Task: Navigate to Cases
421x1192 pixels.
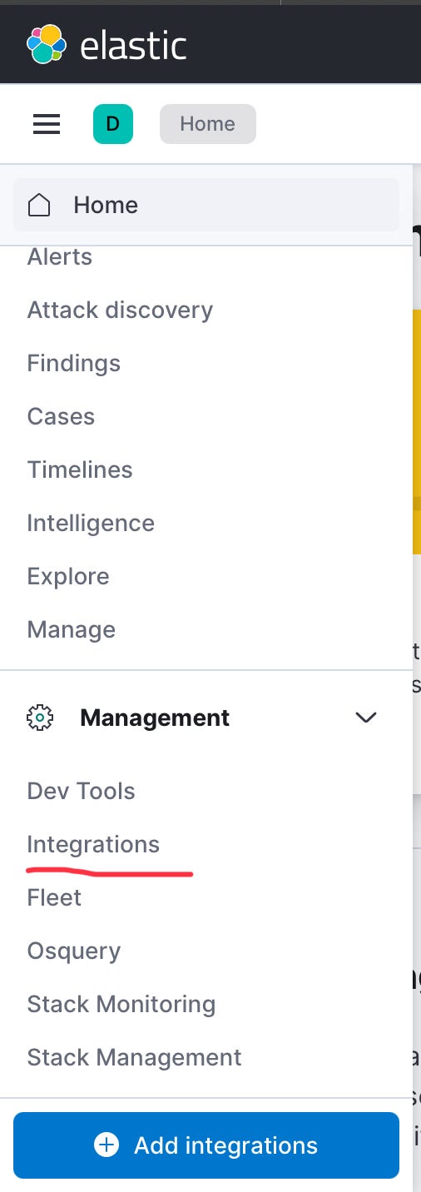Action: pos(61,416)
